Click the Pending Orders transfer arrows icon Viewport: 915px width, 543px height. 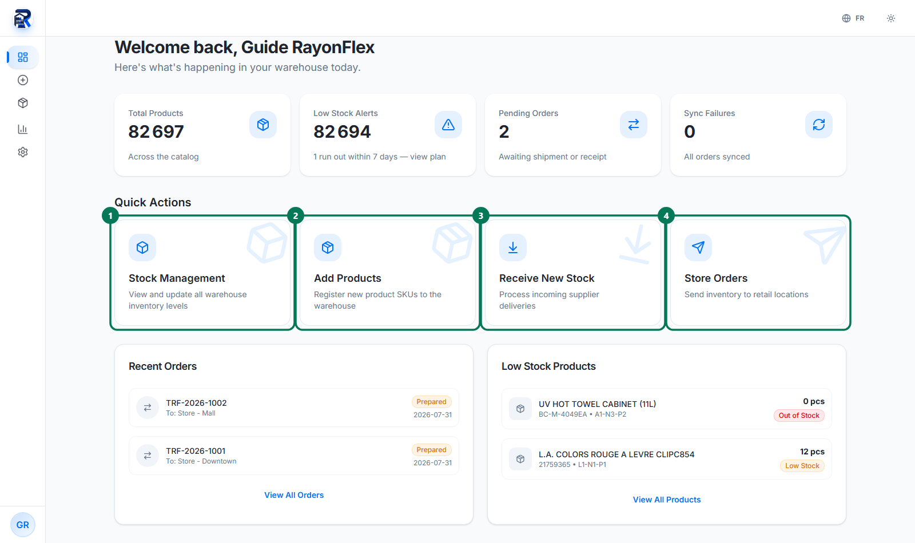click(x=634, y=125)
